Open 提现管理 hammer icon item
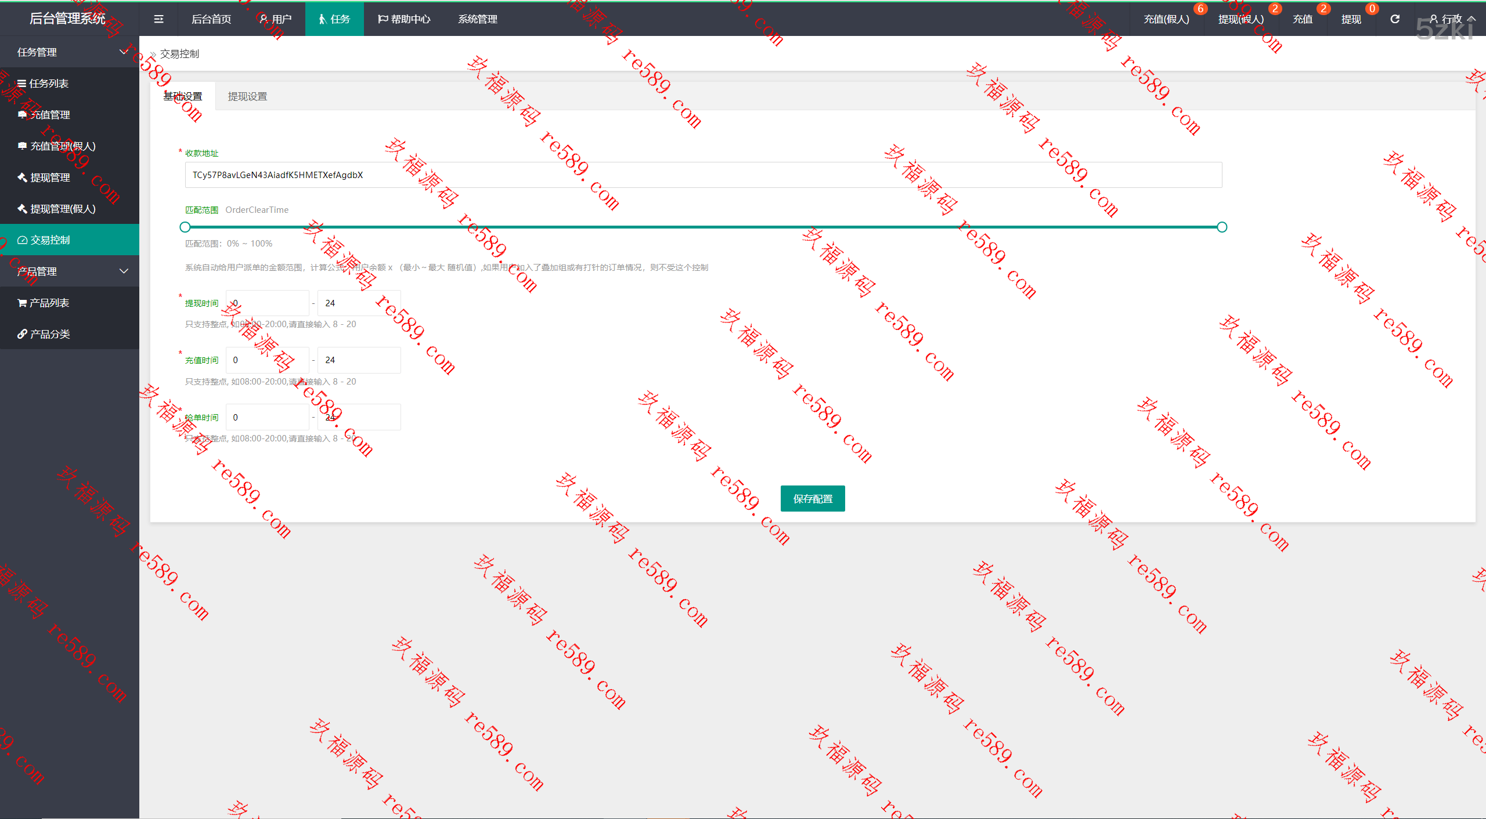This screenshot has height=819, width=1486. tap(50, 177)
